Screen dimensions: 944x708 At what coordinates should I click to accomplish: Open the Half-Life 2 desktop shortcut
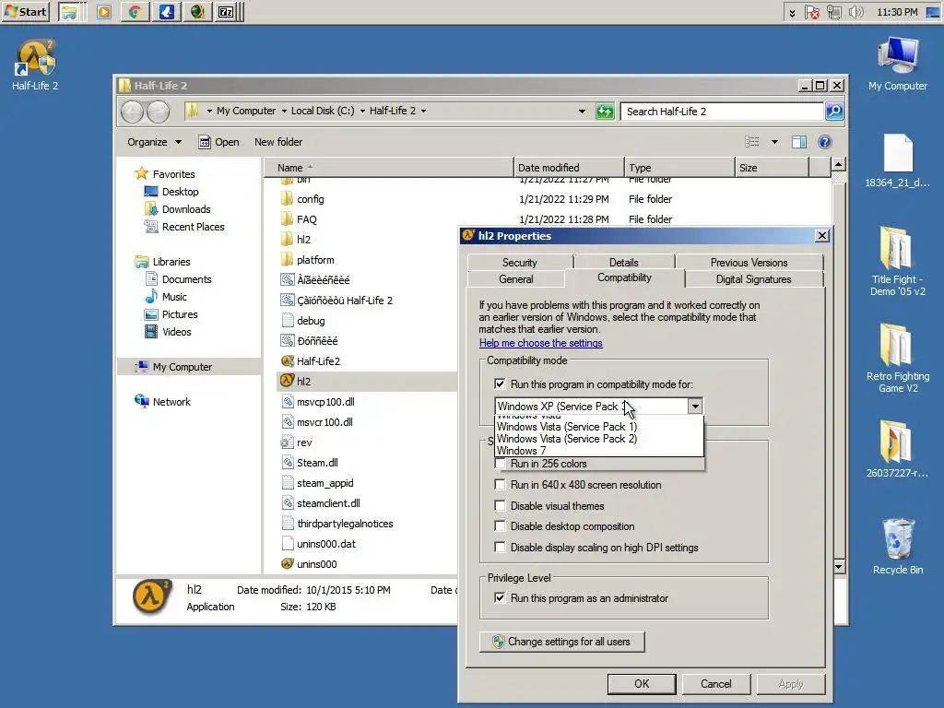(35, 66)
